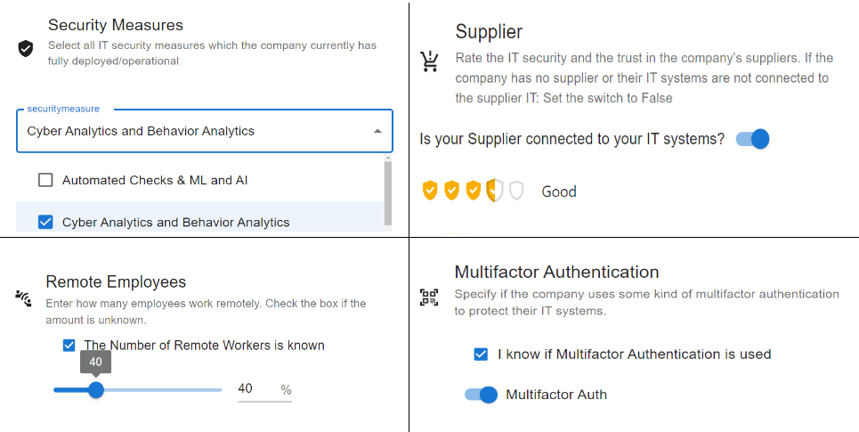The width and height of the screenshot is (859, 432).
Task: Select the fourth half-filled rating shield
Action: click(x=495, y=191)
